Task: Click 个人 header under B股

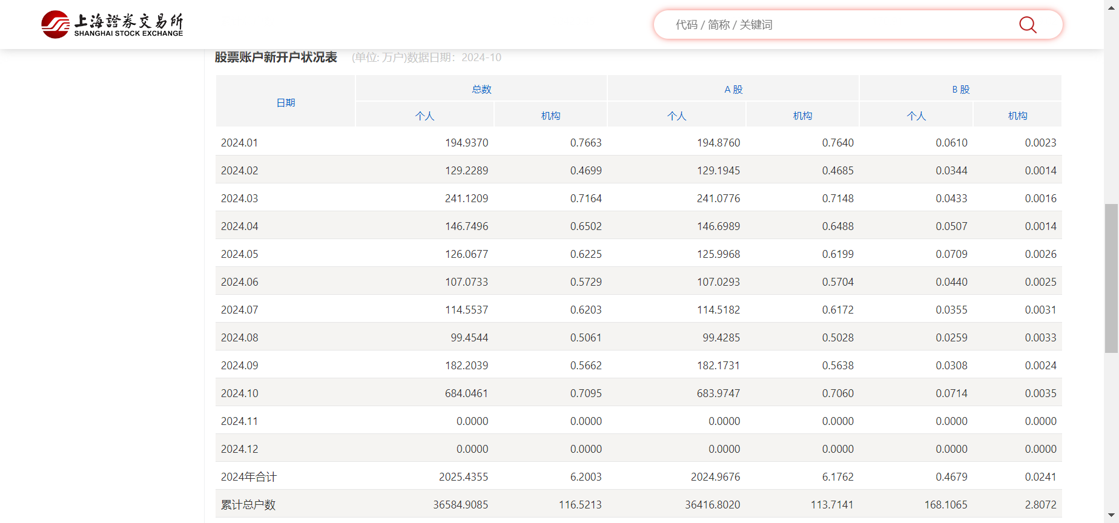Action: (916, 116)
